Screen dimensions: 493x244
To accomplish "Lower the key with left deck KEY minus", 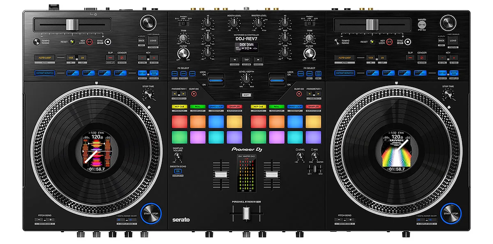I will tap(142, 58).
